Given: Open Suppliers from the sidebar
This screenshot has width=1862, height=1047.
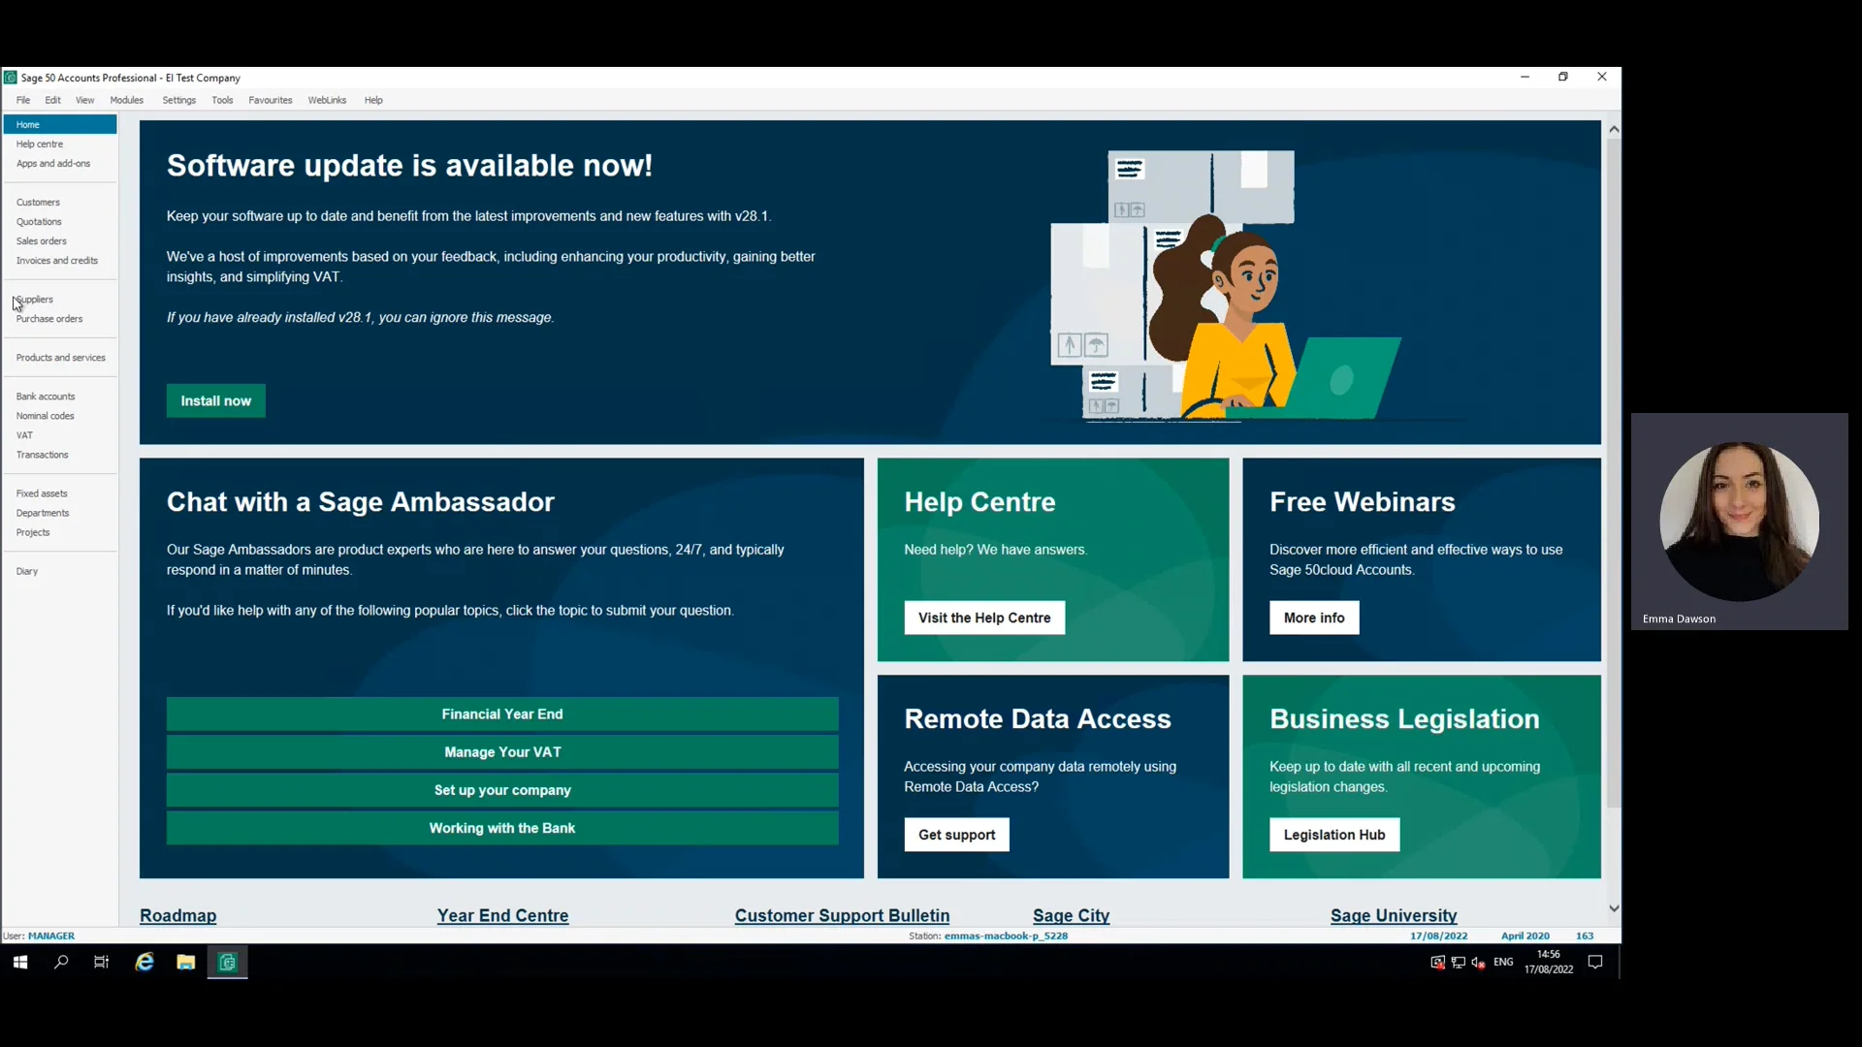Looking at the screenshot, I should pyautogui.click(x=34, y=299).
